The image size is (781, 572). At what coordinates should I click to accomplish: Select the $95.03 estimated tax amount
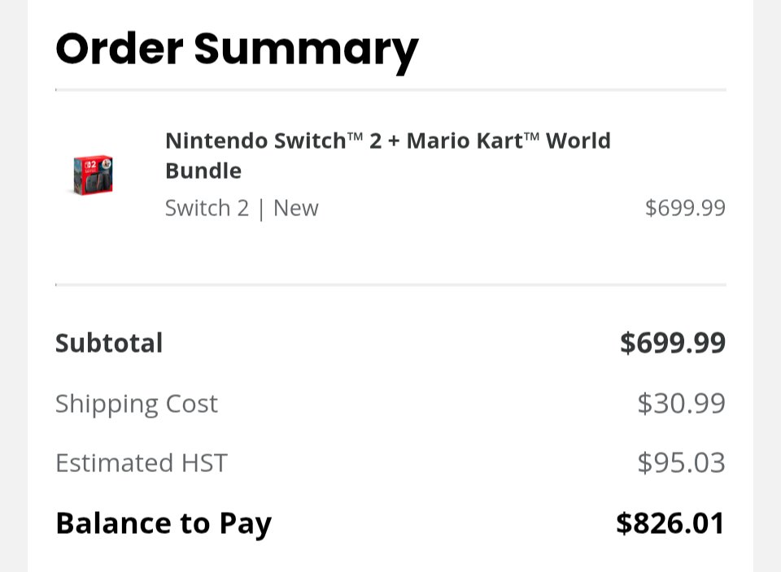click(682, 462)
